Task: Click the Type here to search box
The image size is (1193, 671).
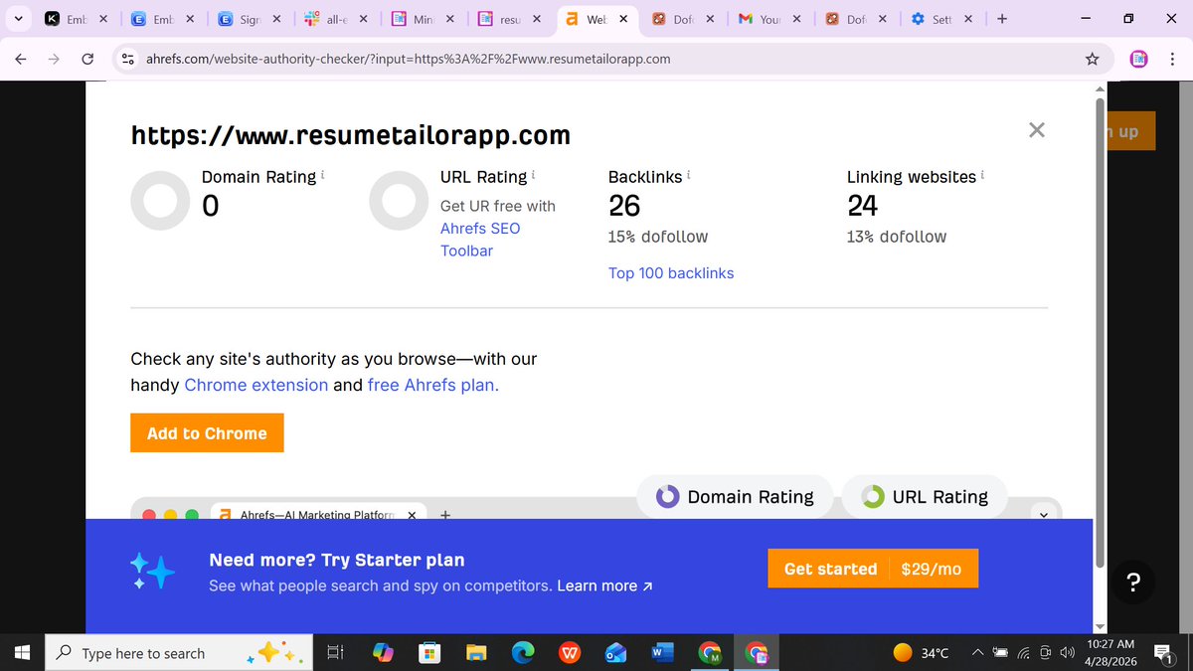Action: (x=177, y=653)
